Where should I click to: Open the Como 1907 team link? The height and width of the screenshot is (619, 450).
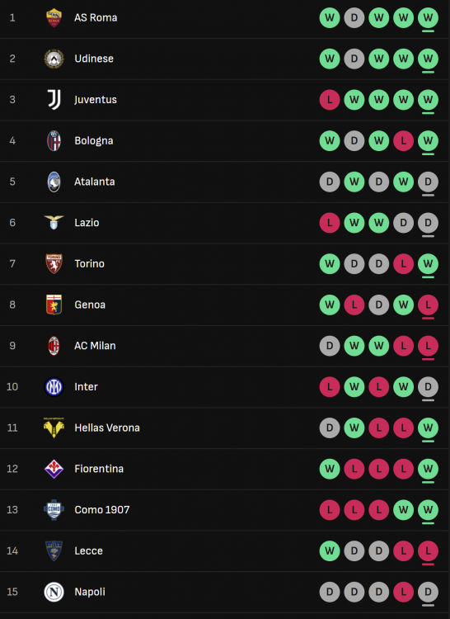102,510
